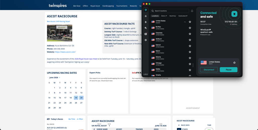Open the Antivirus bug icon in sidebar
This screenshot has width=258, height=130.
pyautogui.click(x=146, y=22)
